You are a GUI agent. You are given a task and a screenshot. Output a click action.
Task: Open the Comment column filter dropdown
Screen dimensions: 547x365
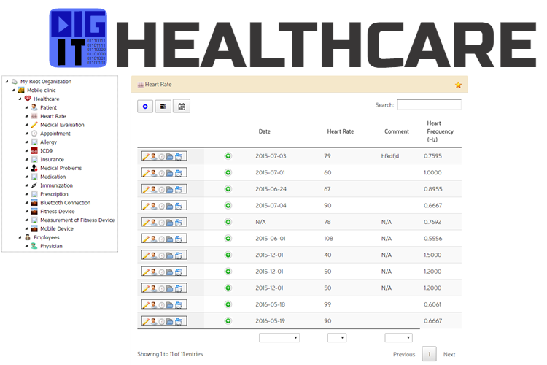point(398,338)
